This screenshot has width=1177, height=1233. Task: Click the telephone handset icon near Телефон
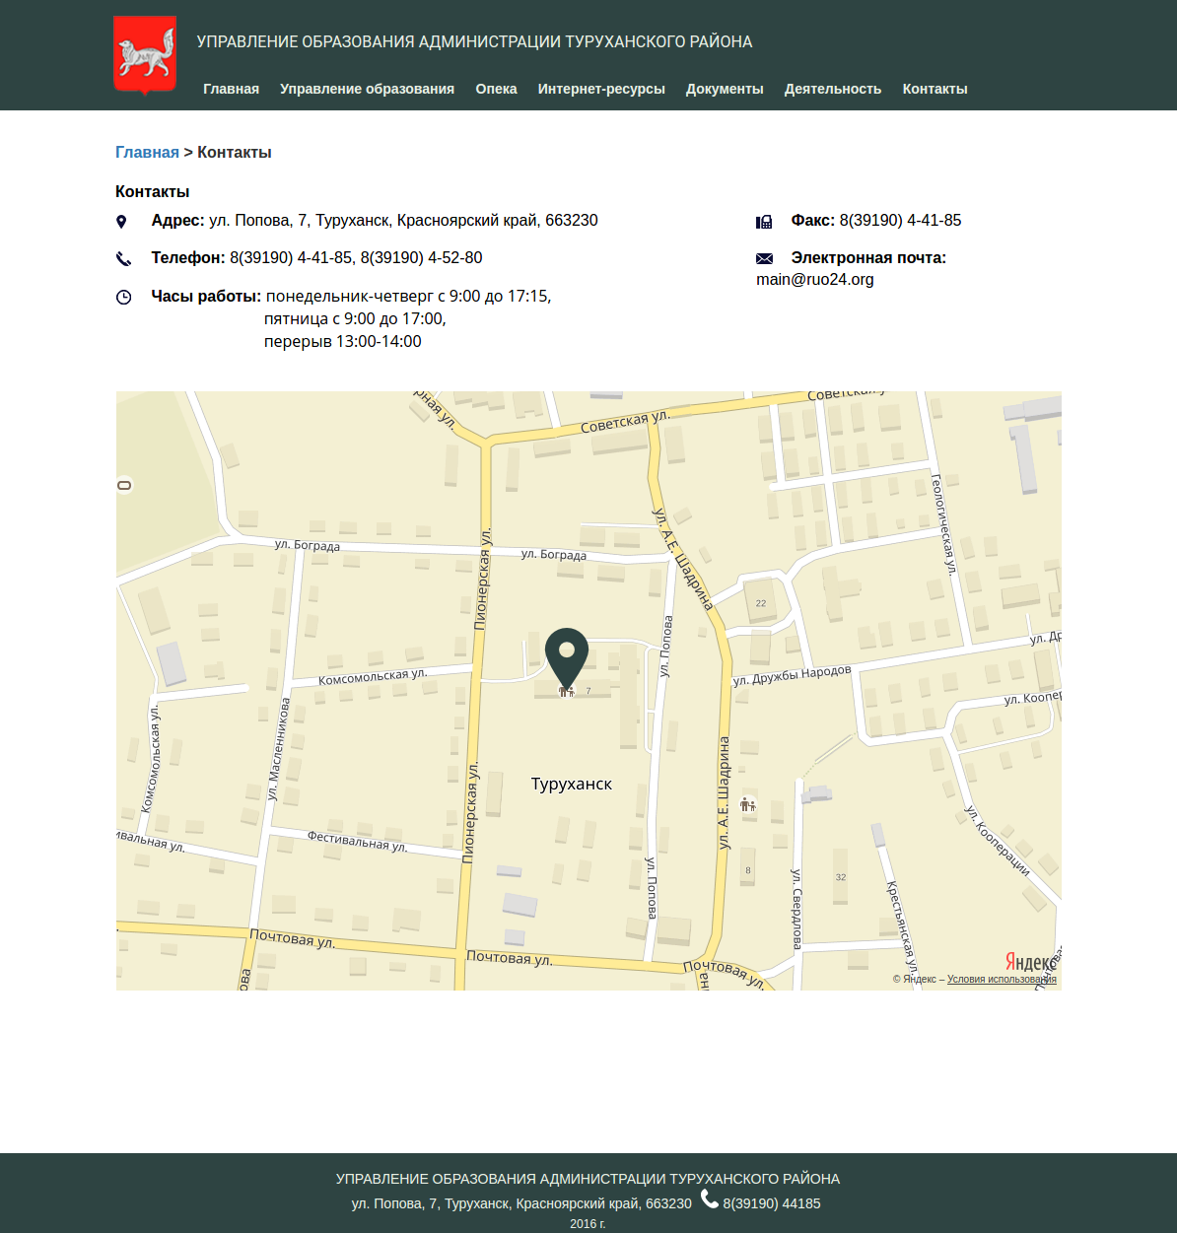click(x=123, y=259)
